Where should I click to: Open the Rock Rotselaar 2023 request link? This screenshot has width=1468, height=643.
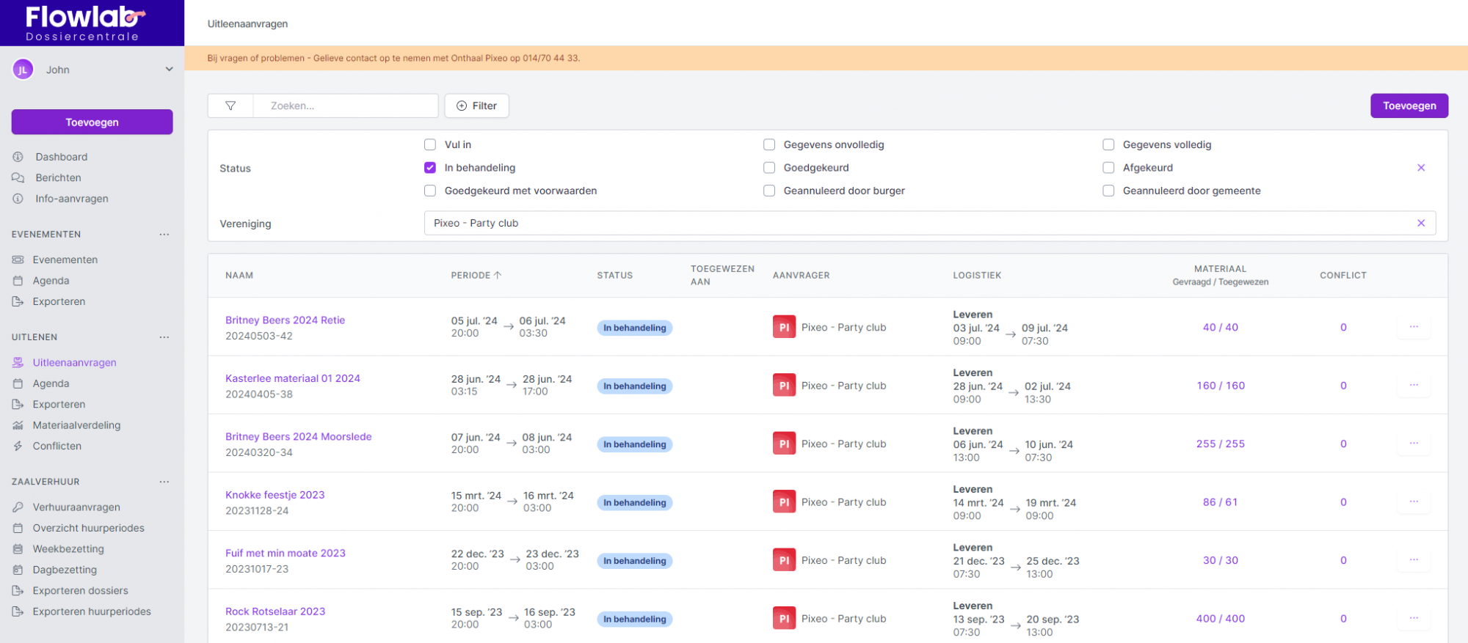click(275, 611)
